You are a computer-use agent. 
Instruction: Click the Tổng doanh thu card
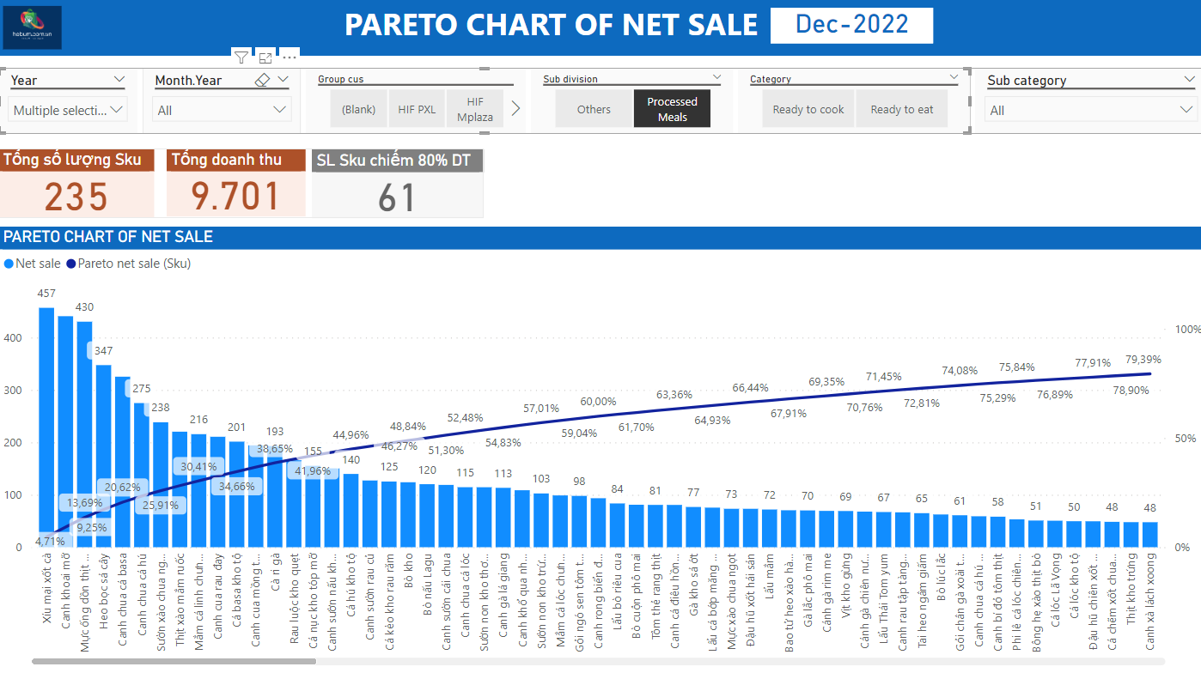pyautogui.click(x=235, y=183)
